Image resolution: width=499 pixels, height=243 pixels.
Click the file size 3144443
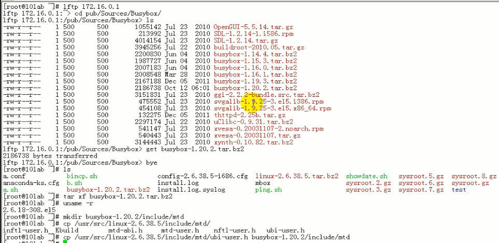coord(148,142)
